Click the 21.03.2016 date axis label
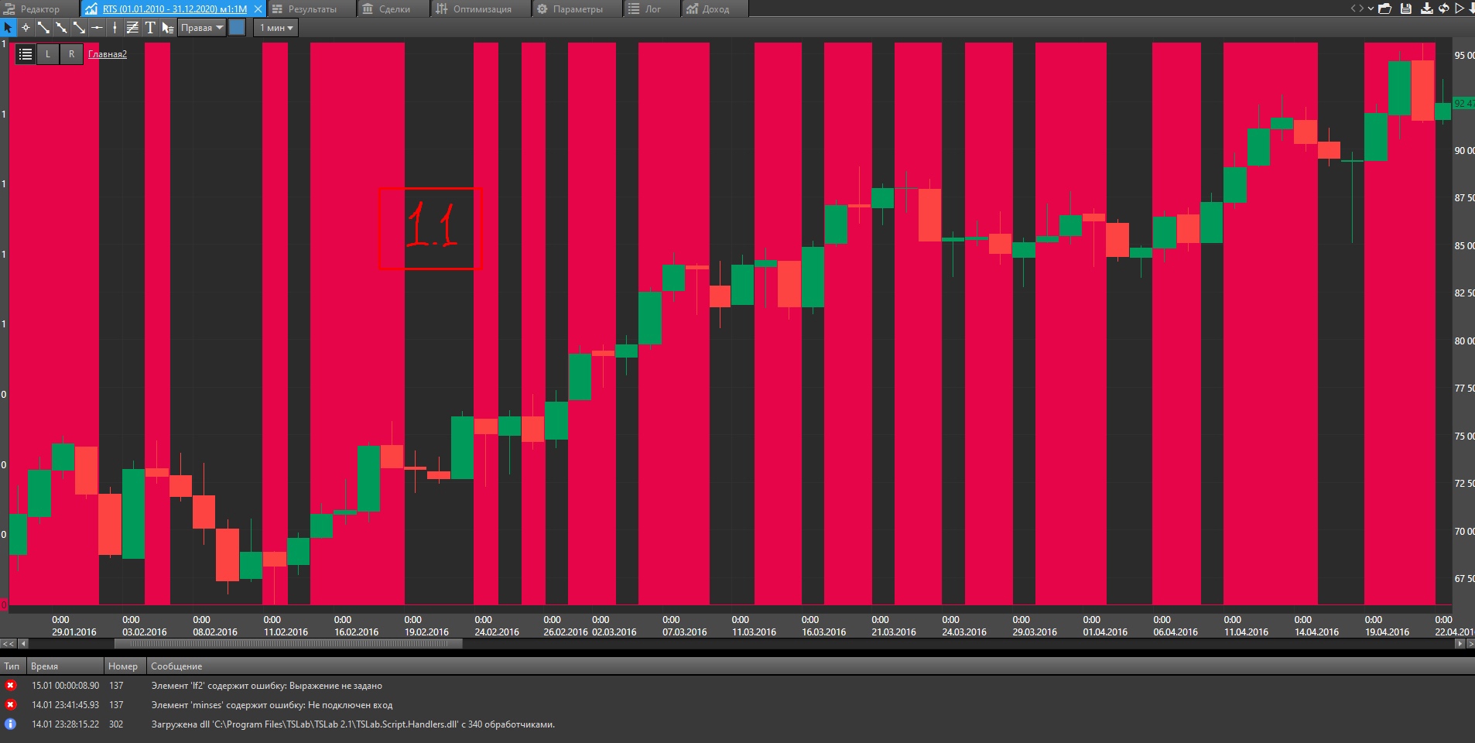 pyautogui.click(x=894, y=632)
